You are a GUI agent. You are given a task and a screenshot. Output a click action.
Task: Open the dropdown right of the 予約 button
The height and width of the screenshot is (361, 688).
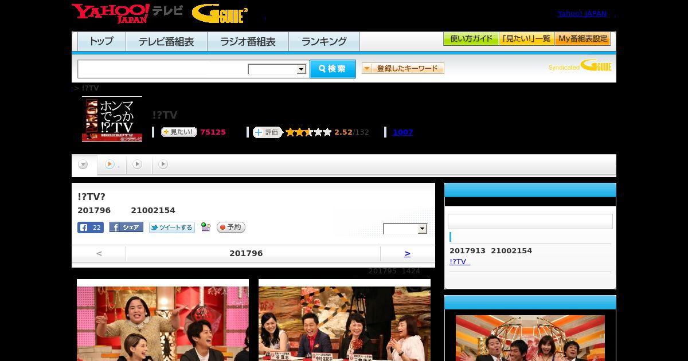click(x=405, y=229)
